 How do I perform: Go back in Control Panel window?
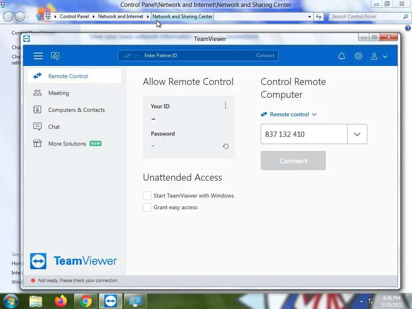tap(8, 16)
